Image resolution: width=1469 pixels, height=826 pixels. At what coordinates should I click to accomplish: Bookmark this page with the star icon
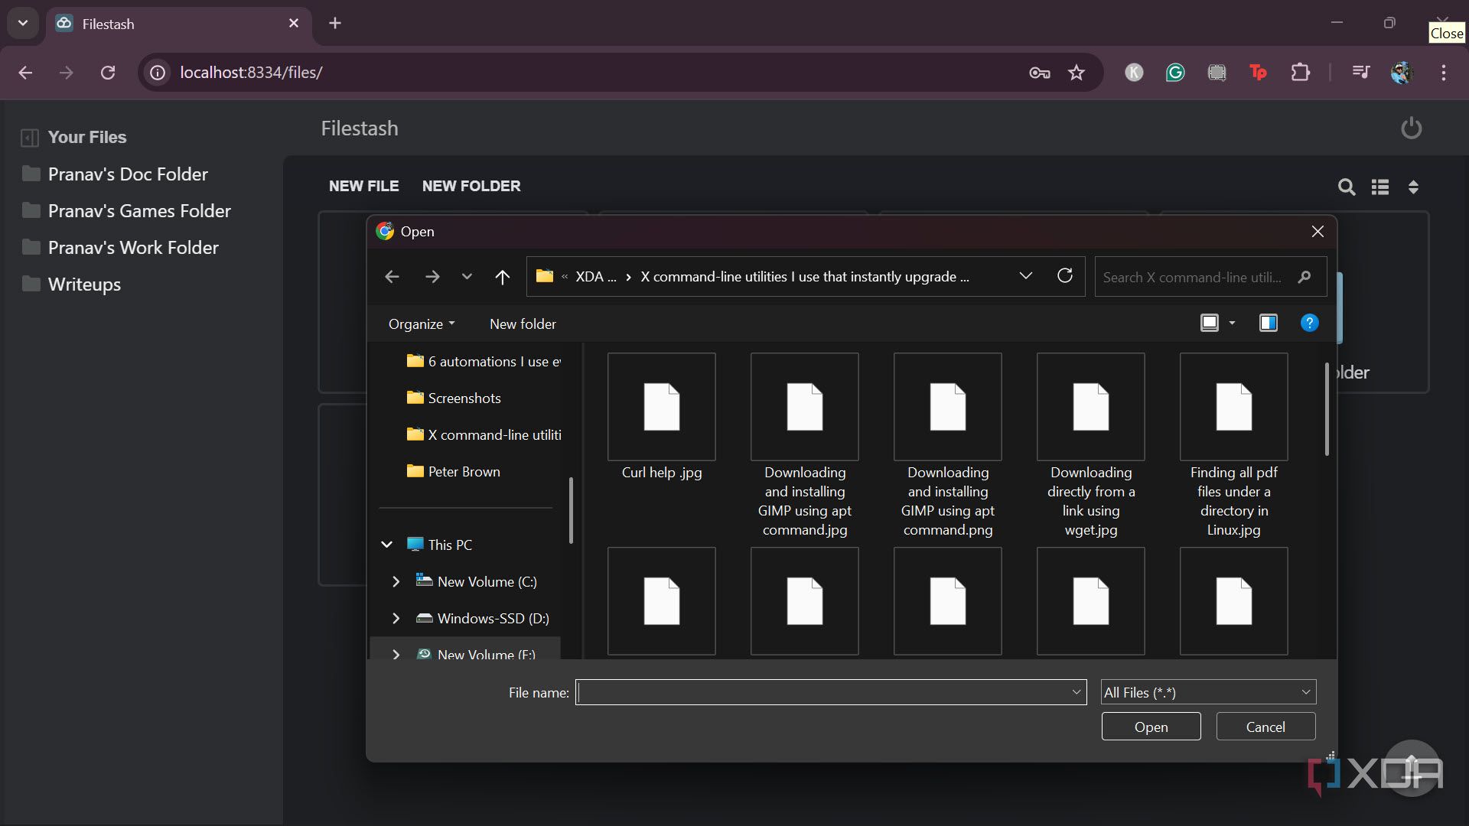1077,73
